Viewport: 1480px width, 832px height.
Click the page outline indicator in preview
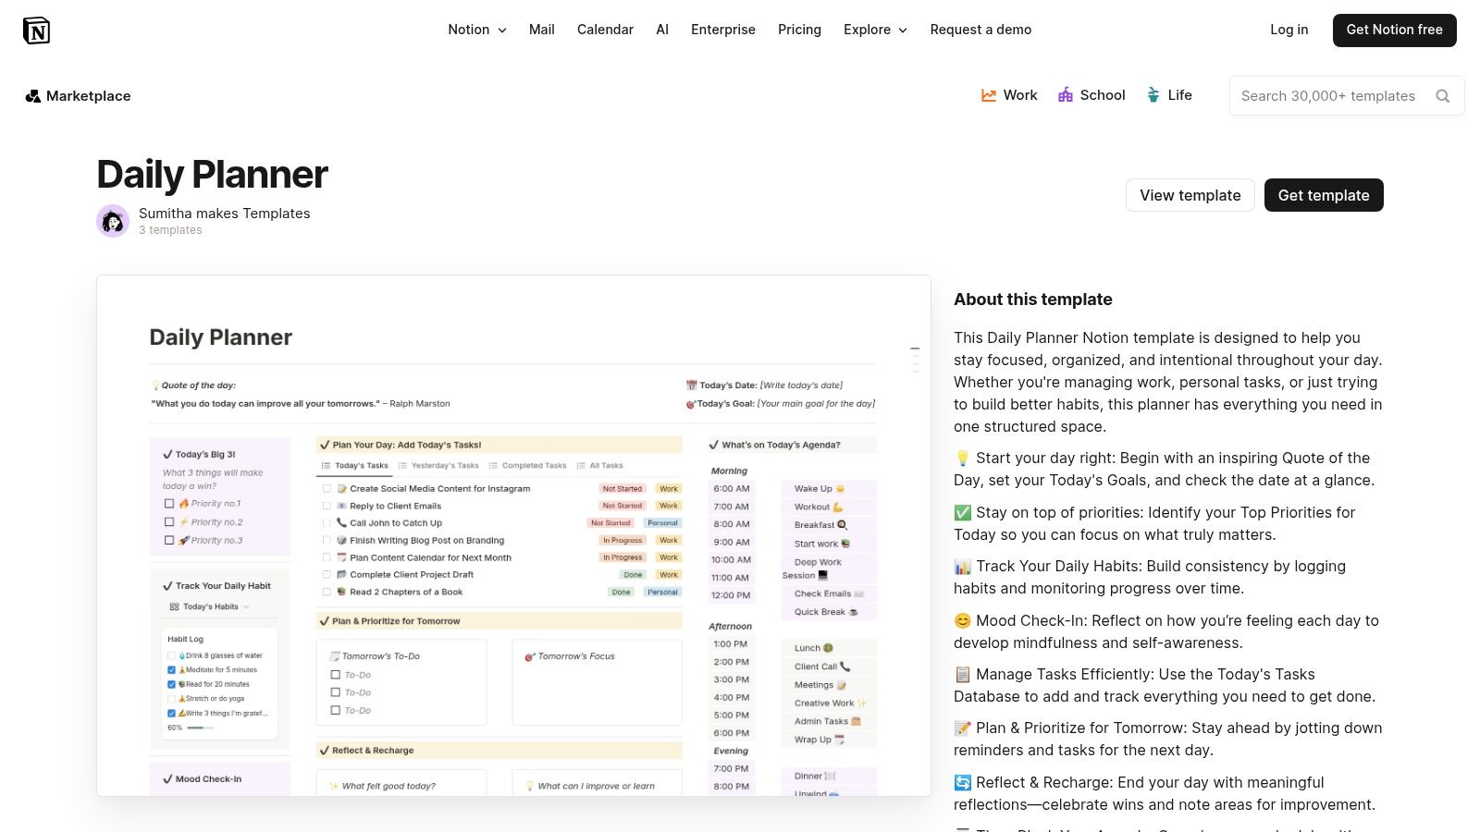[915, 359]
